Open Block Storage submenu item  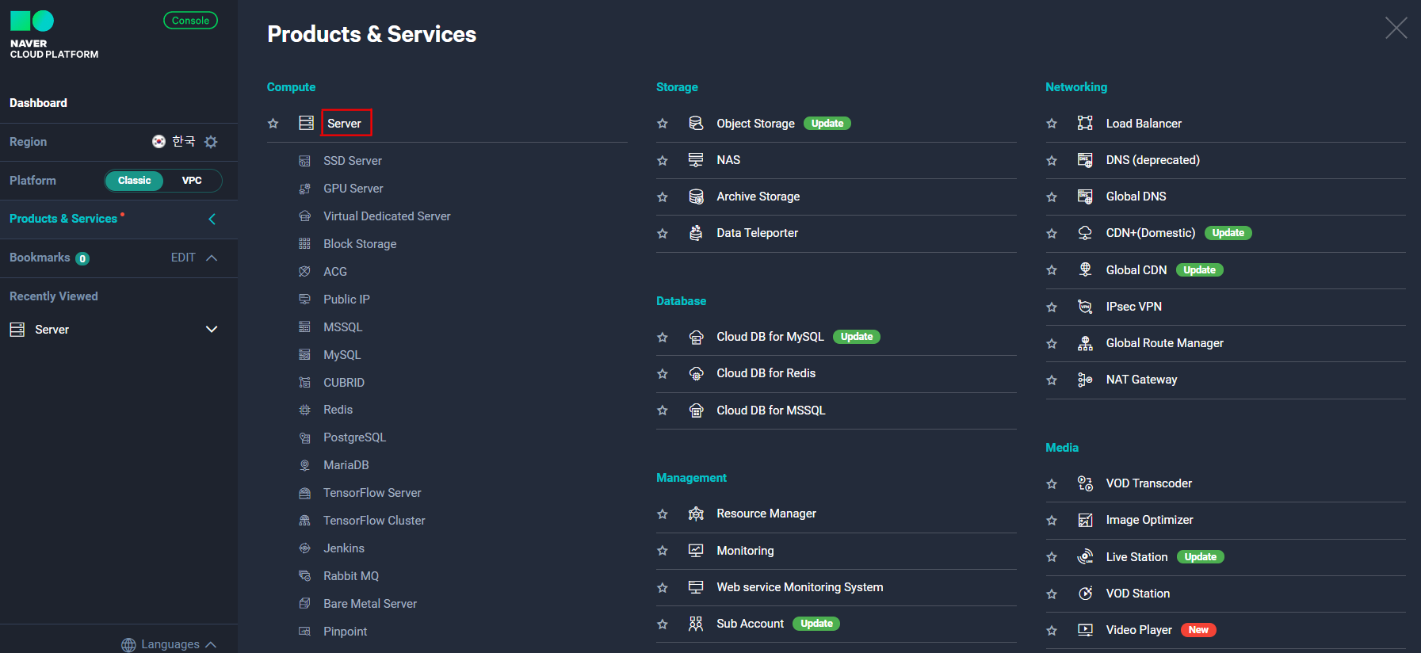click(x=360, y=244)
